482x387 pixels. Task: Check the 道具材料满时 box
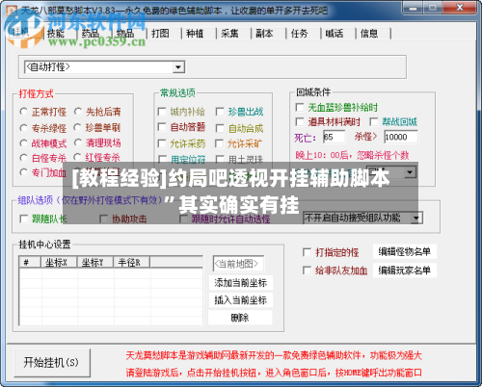click(300, 121)
